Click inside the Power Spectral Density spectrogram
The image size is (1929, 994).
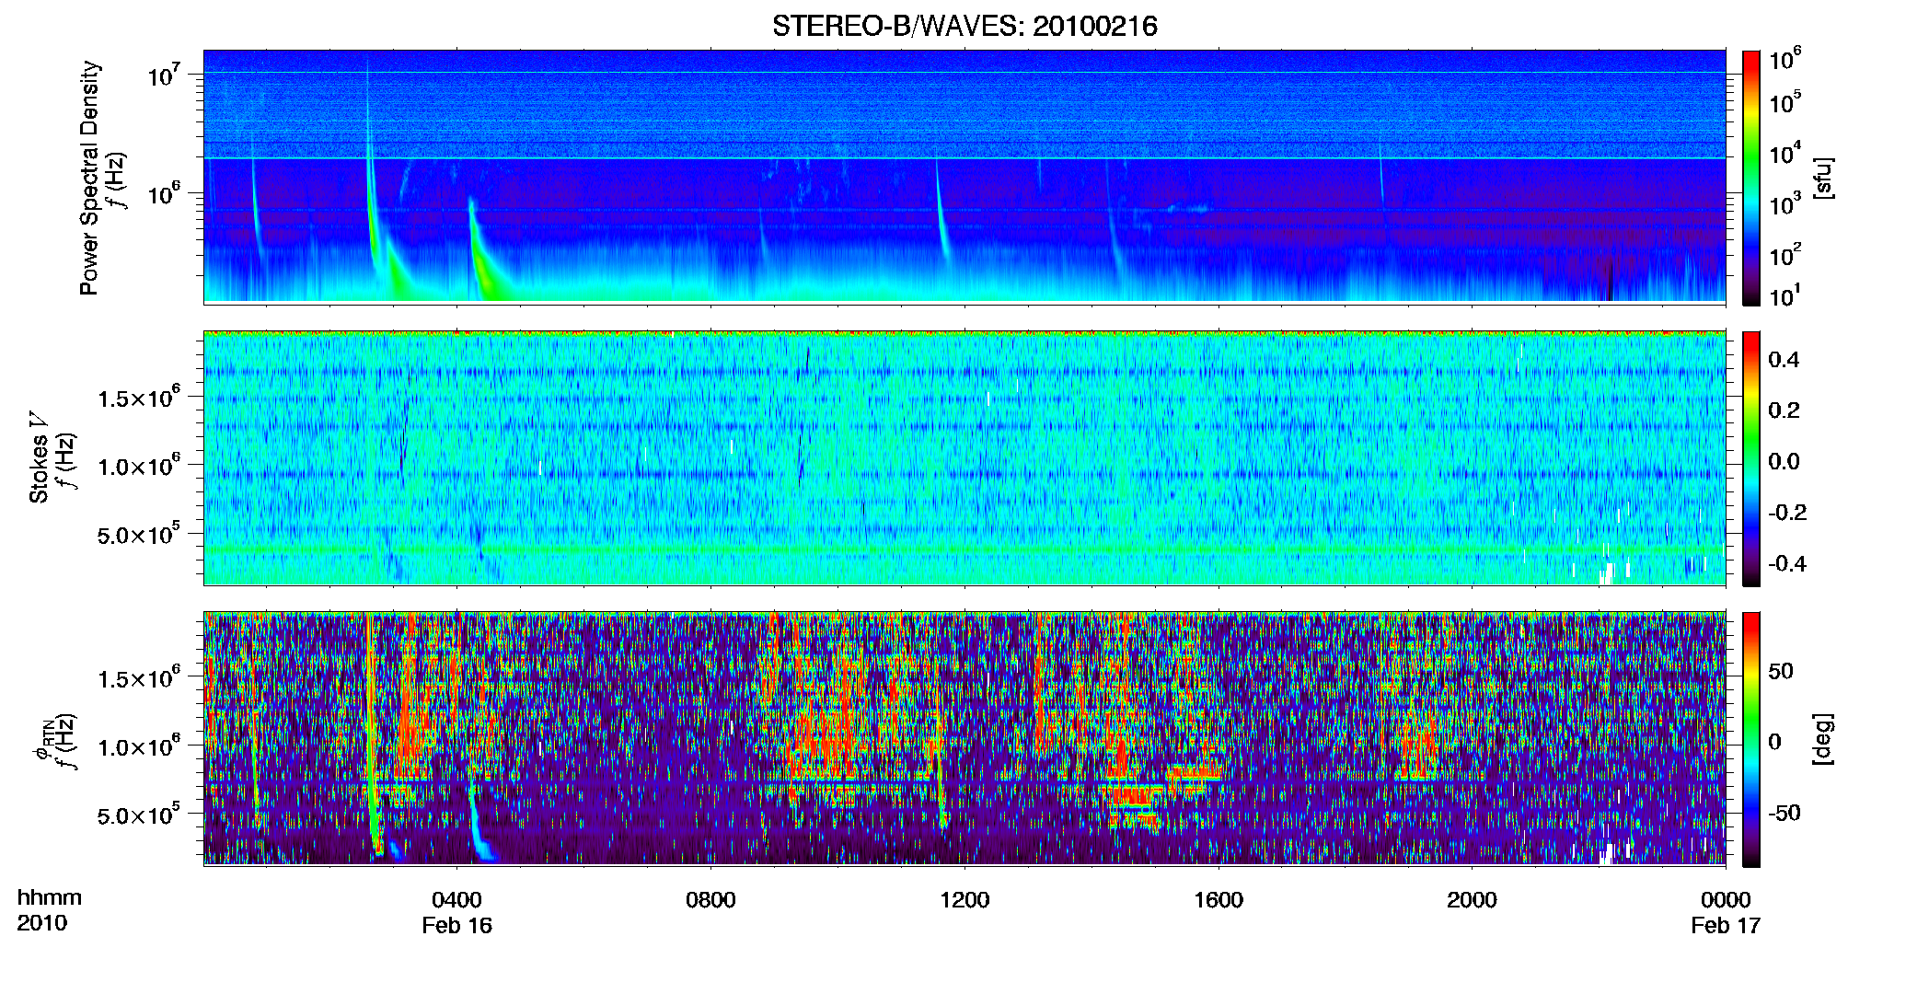[964, 176]
